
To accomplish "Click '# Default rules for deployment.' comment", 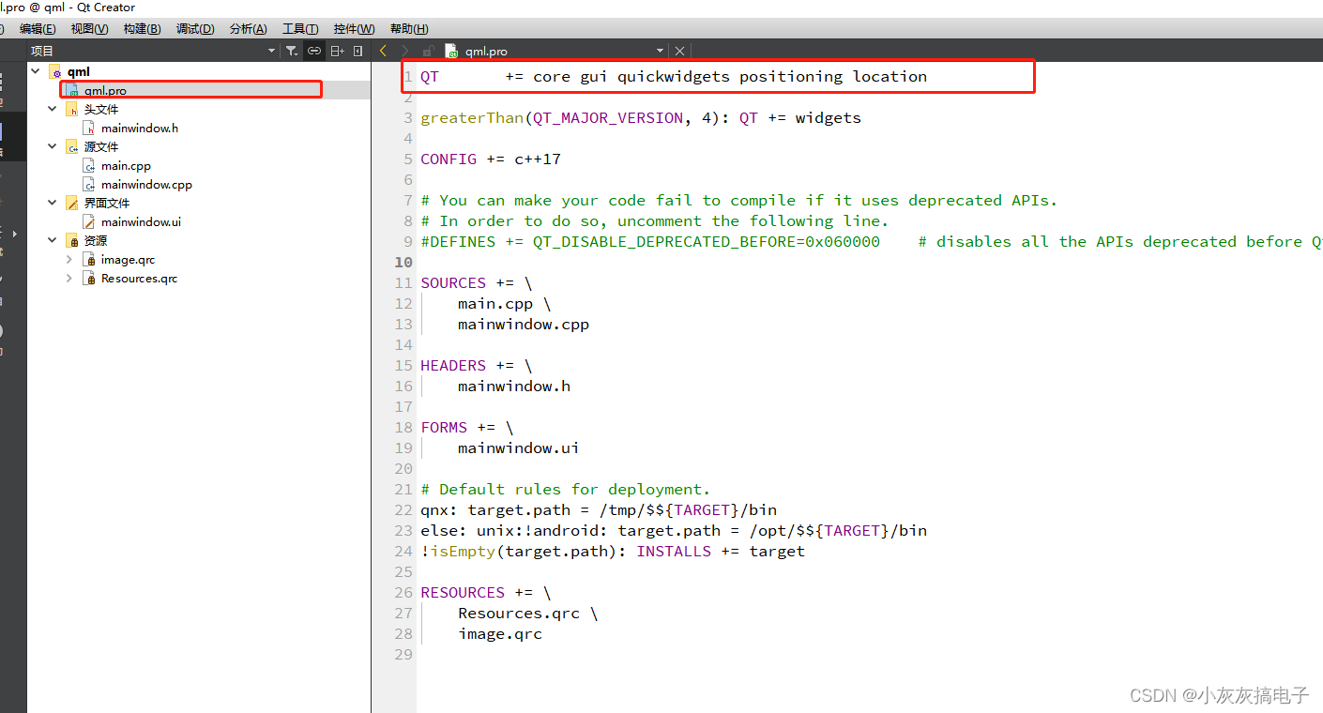I will pyautogui.click(x=566, y=490).
